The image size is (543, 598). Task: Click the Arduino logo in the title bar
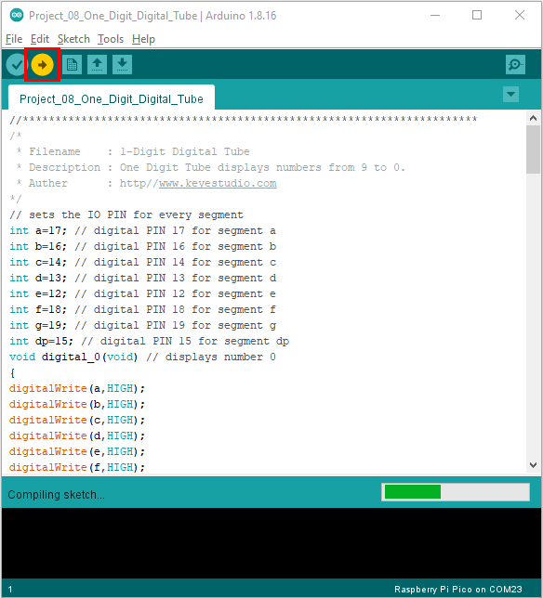click(17, 15)
